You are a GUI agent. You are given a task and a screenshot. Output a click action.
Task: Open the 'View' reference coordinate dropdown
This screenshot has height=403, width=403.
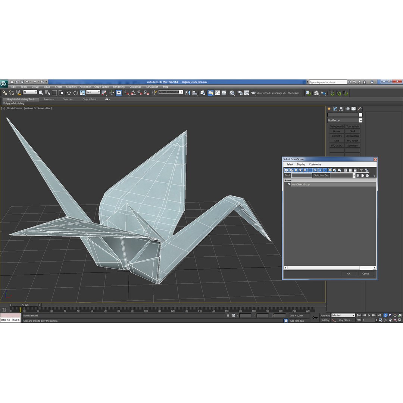93,92
